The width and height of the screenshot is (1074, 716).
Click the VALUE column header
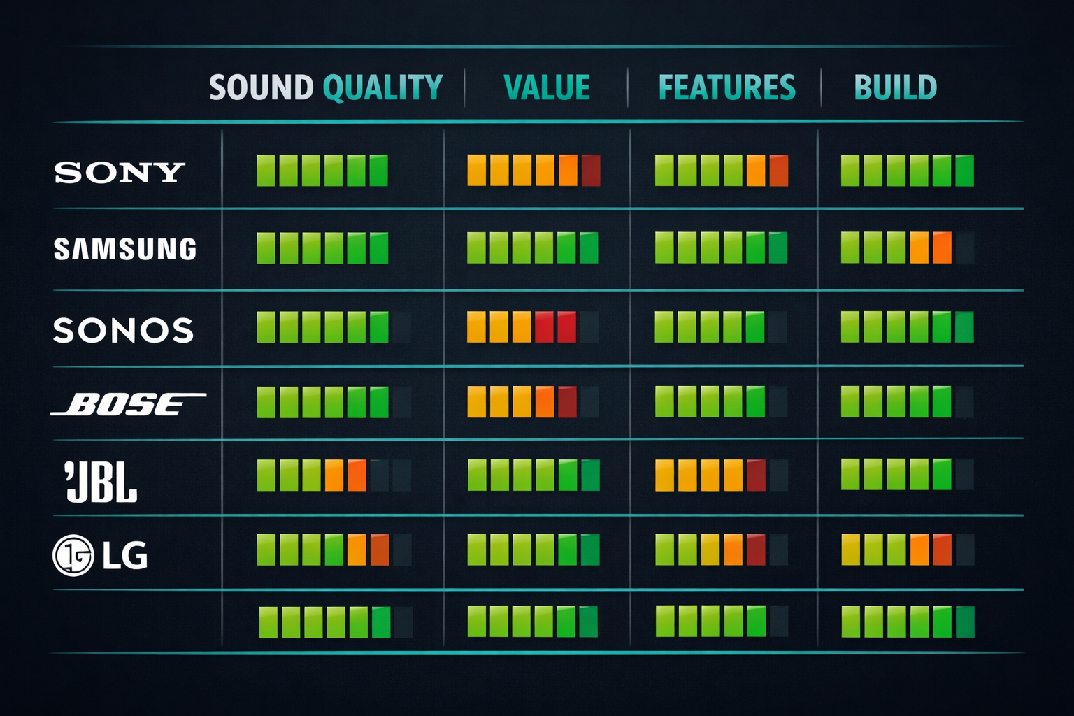pyautogui.click(x=547, y=88)
